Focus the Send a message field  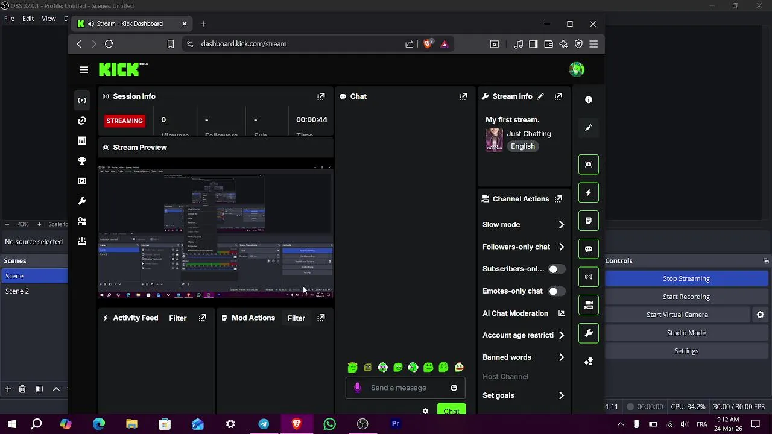click(405, 388)
